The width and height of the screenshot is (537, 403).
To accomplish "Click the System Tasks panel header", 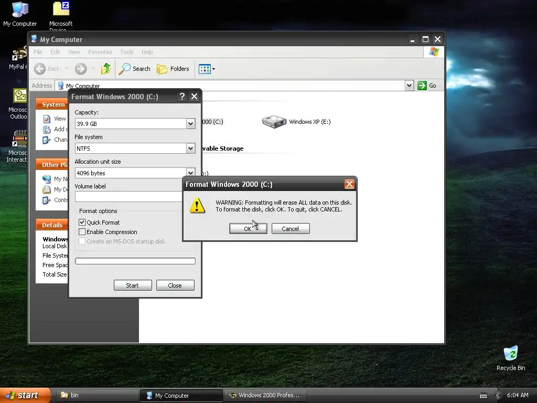I will tap(52, 104).
